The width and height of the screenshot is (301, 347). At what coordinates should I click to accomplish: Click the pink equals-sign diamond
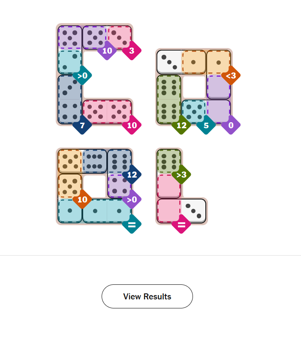181,224
